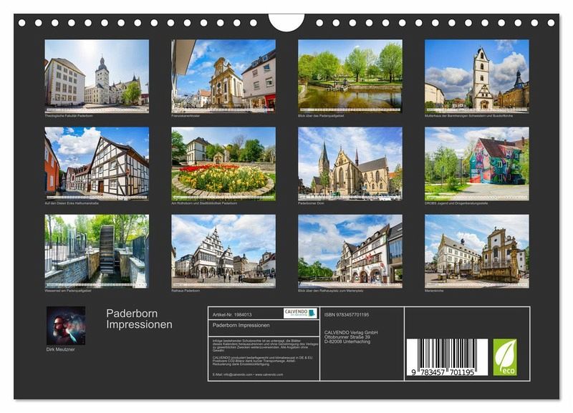Click Dirk Meutzner's portrait photo
The height and width of the screenshot is (413, 573).
pyautogui.click(x=66, y=326)
